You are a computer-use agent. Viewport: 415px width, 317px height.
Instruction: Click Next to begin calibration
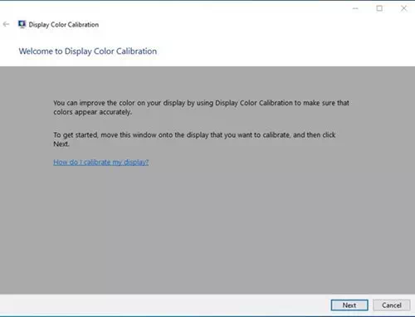[349, 305]
